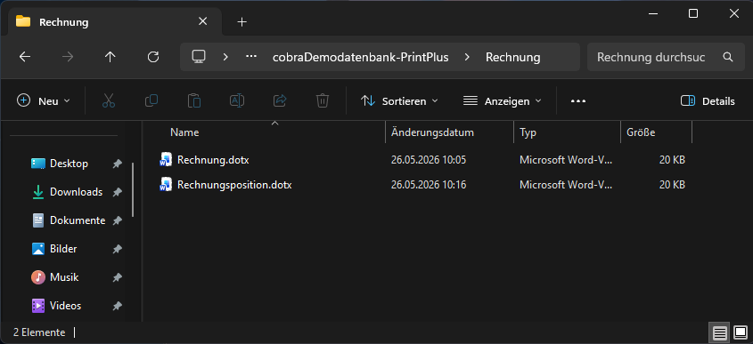Select the Rechnung window tab
This screenshot has width=753, height=344.
114,22
